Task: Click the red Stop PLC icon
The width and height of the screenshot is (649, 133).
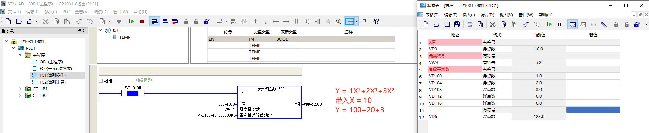Action: coord(142,21)
